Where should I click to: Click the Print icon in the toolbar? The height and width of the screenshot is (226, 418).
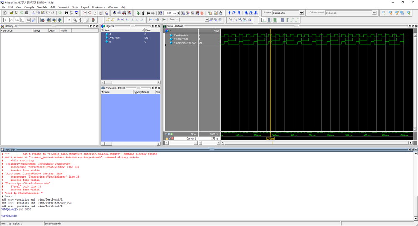pos(26,13)
